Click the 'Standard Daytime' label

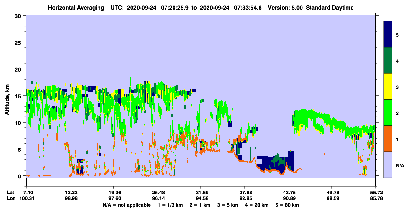(330, 8)
